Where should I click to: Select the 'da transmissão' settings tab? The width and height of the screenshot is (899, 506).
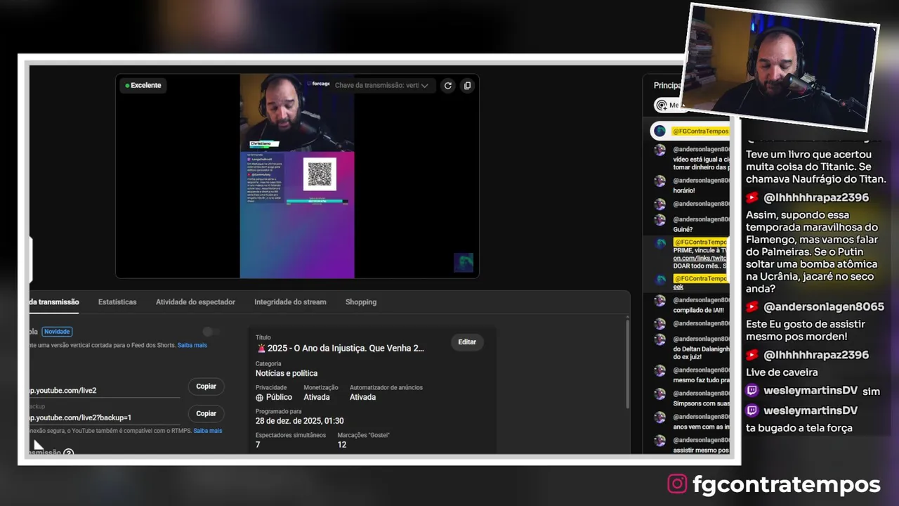(x=54, y=302)
